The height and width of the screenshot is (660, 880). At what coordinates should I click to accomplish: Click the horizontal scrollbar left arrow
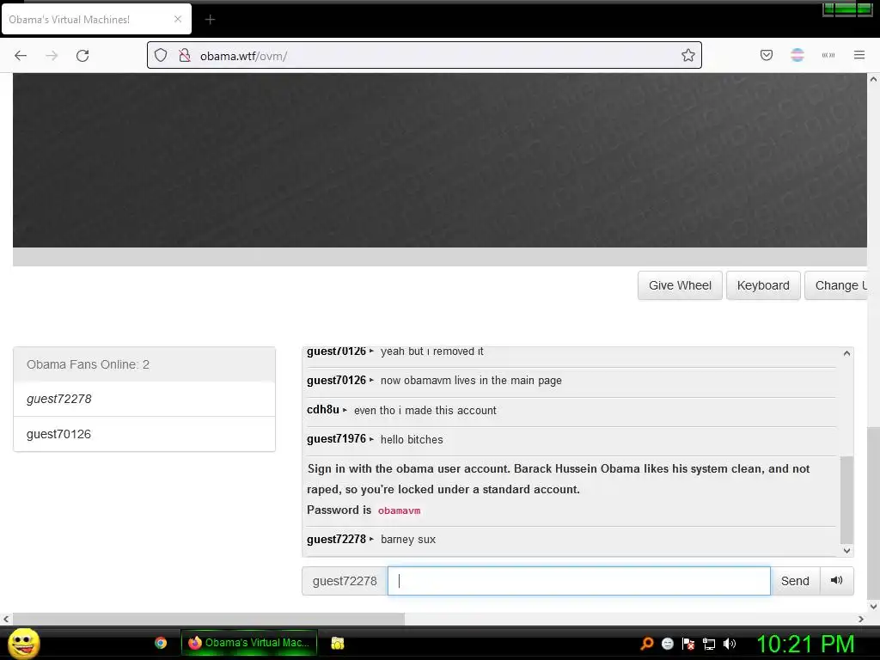tap(6, 619)
